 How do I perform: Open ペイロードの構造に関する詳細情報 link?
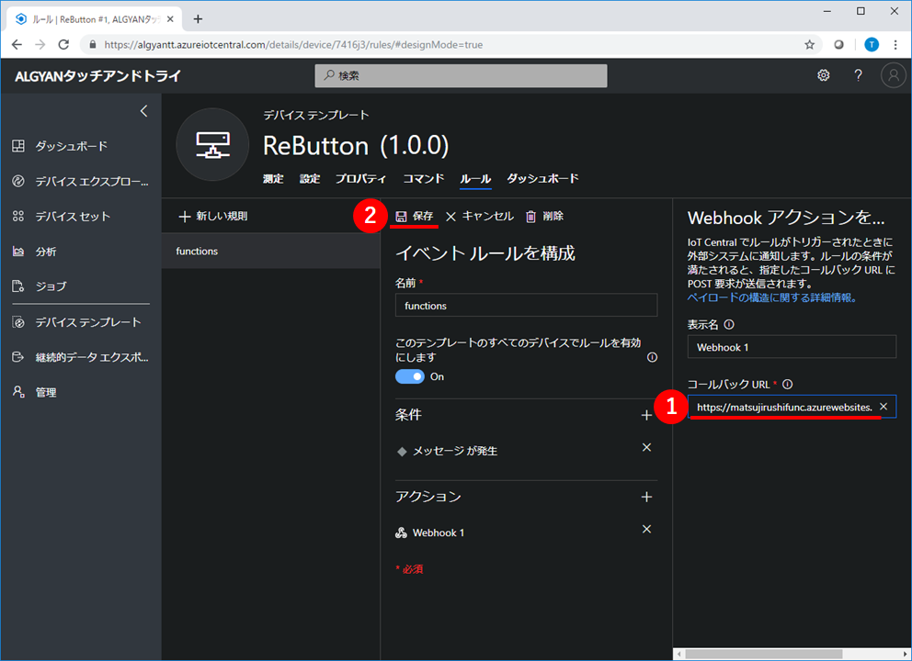click(772, 298)
